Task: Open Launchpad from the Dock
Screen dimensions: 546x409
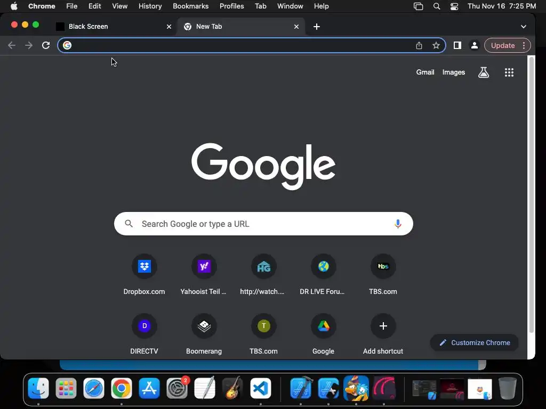Action: [66, 388]
